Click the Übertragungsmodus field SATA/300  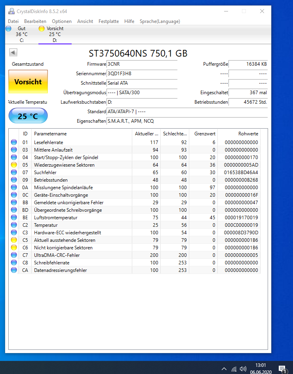coord(142,93)
